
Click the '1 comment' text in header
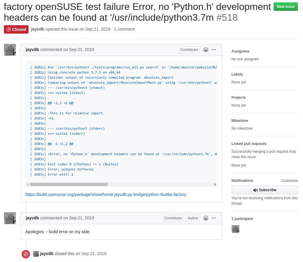[124, 29]
